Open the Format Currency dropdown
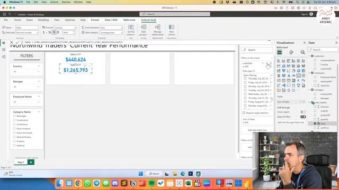Image resolution: width=339 pixels, height=190 pixels. (65, 27)
